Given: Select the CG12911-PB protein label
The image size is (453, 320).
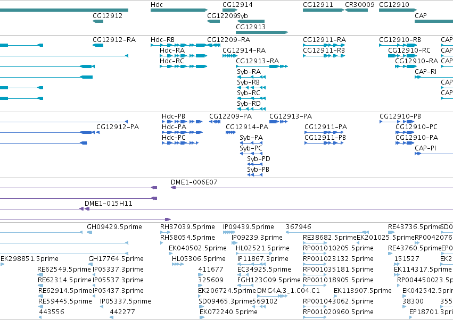Looking at the screenshot, I should click(325, 138).
